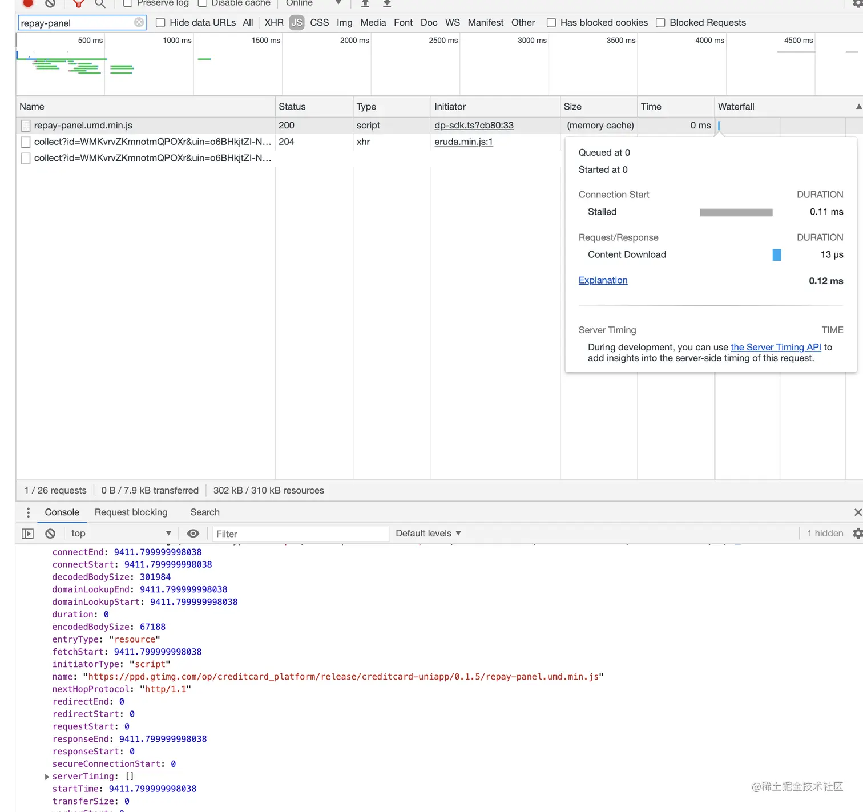Sort by the Status column header
Viewport: 863px width, 812px height.
[x=314, y=107]
